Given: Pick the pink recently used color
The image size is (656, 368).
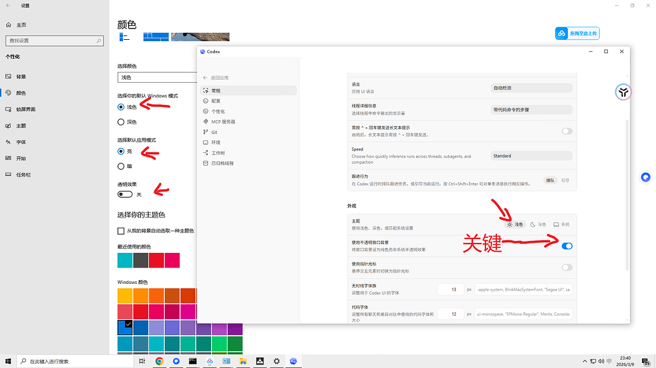Looking at the screenshot, I should pyautogui.click(x=172, y=261).
